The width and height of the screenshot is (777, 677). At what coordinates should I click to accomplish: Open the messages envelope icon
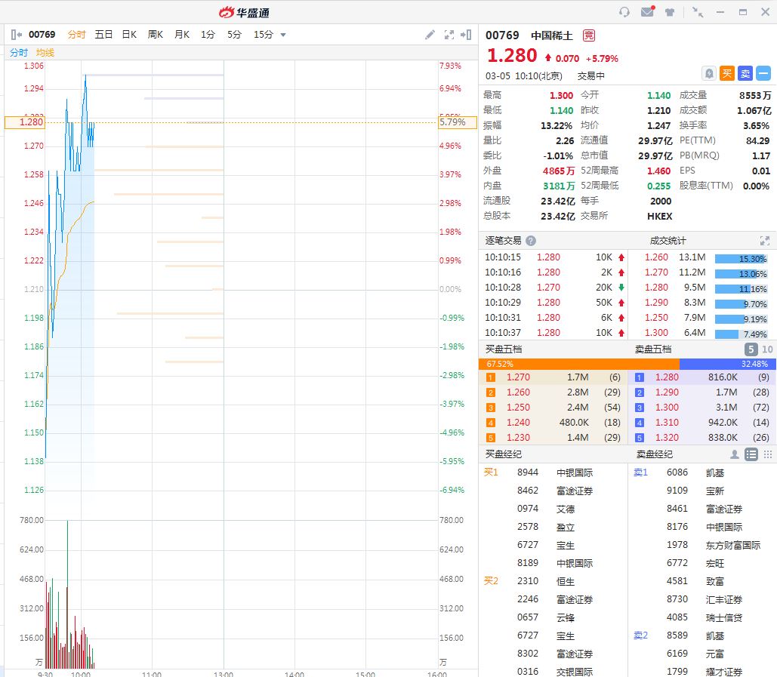tap(647, 12)
